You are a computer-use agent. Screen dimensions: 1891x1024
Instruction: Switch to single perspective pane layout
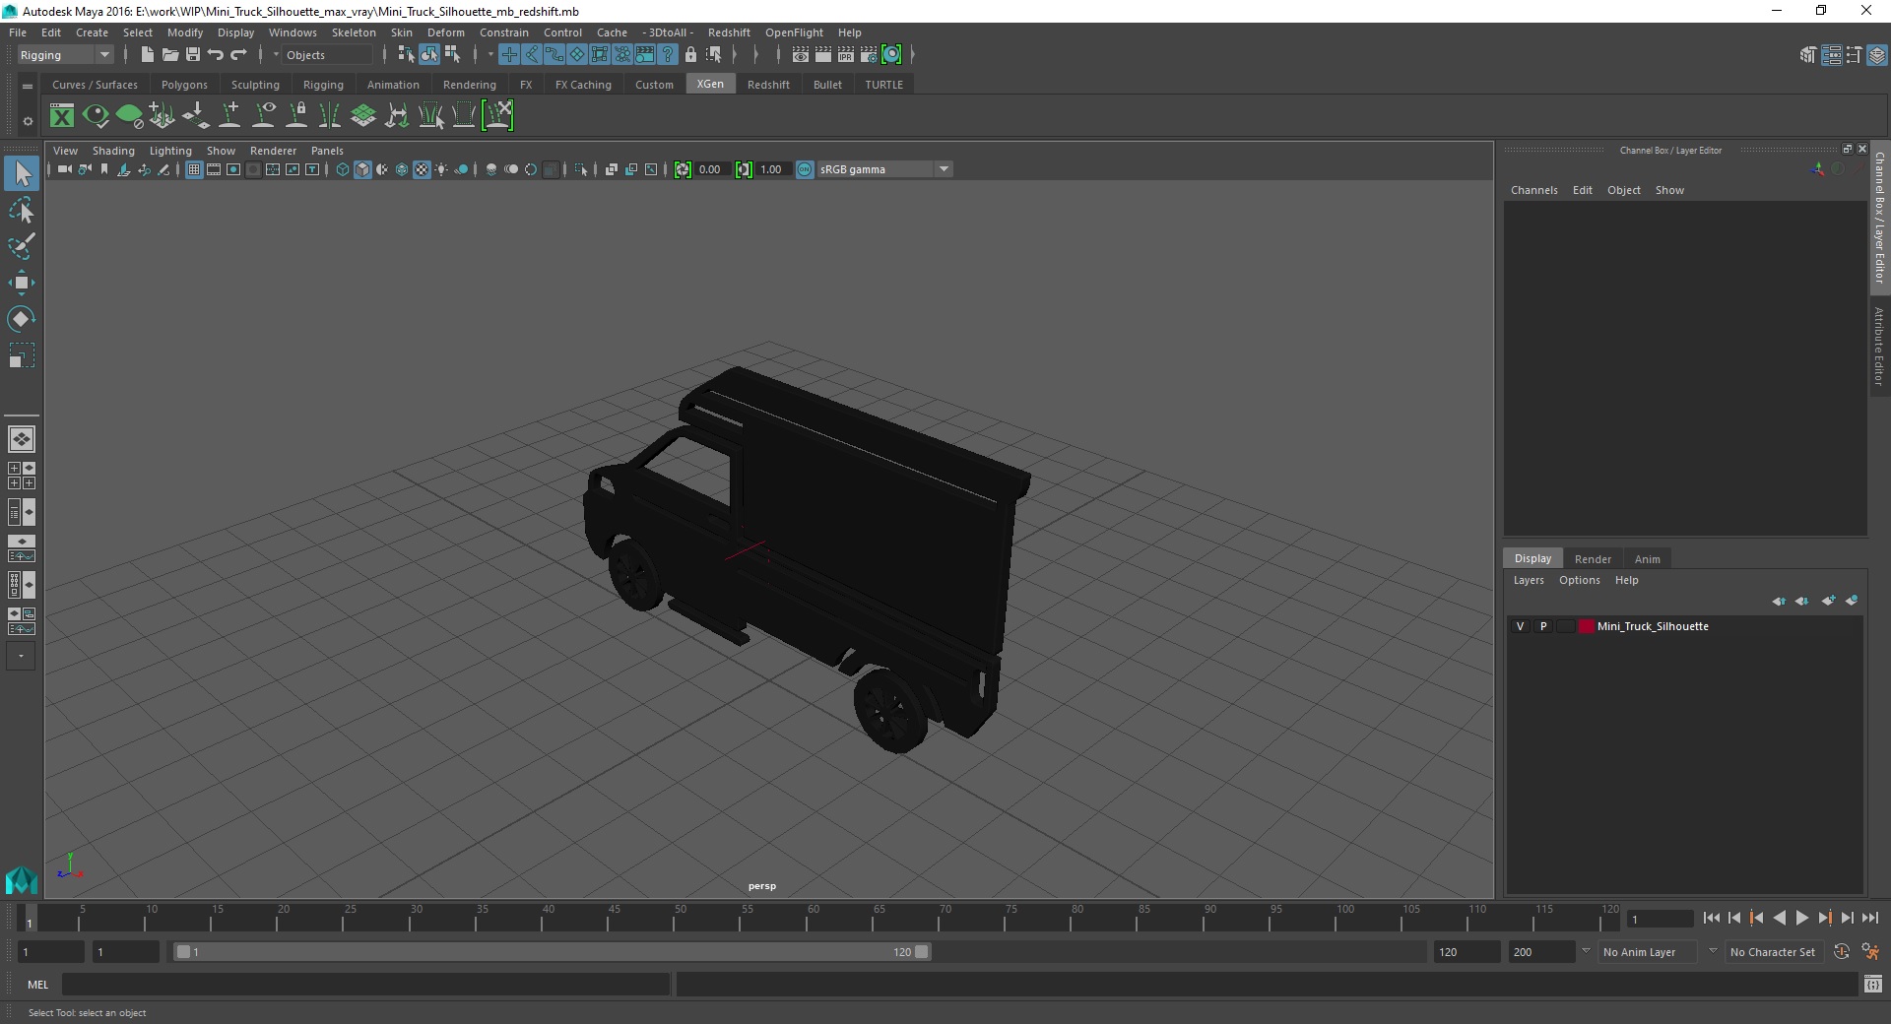click(22, 439)
